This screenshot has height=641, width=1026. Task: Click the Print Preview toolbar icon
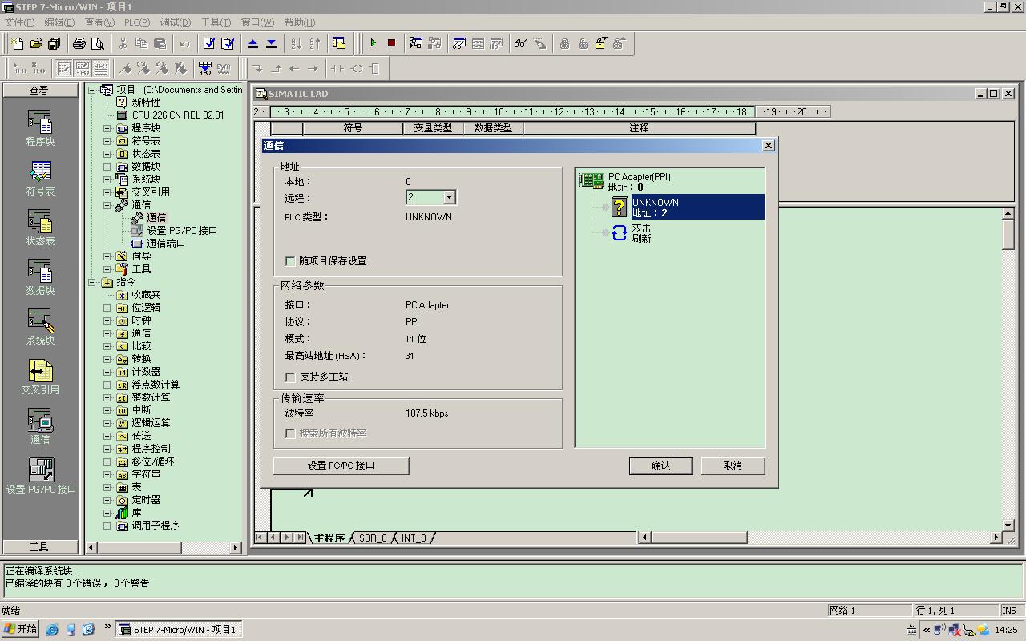(x=98, y=43)
